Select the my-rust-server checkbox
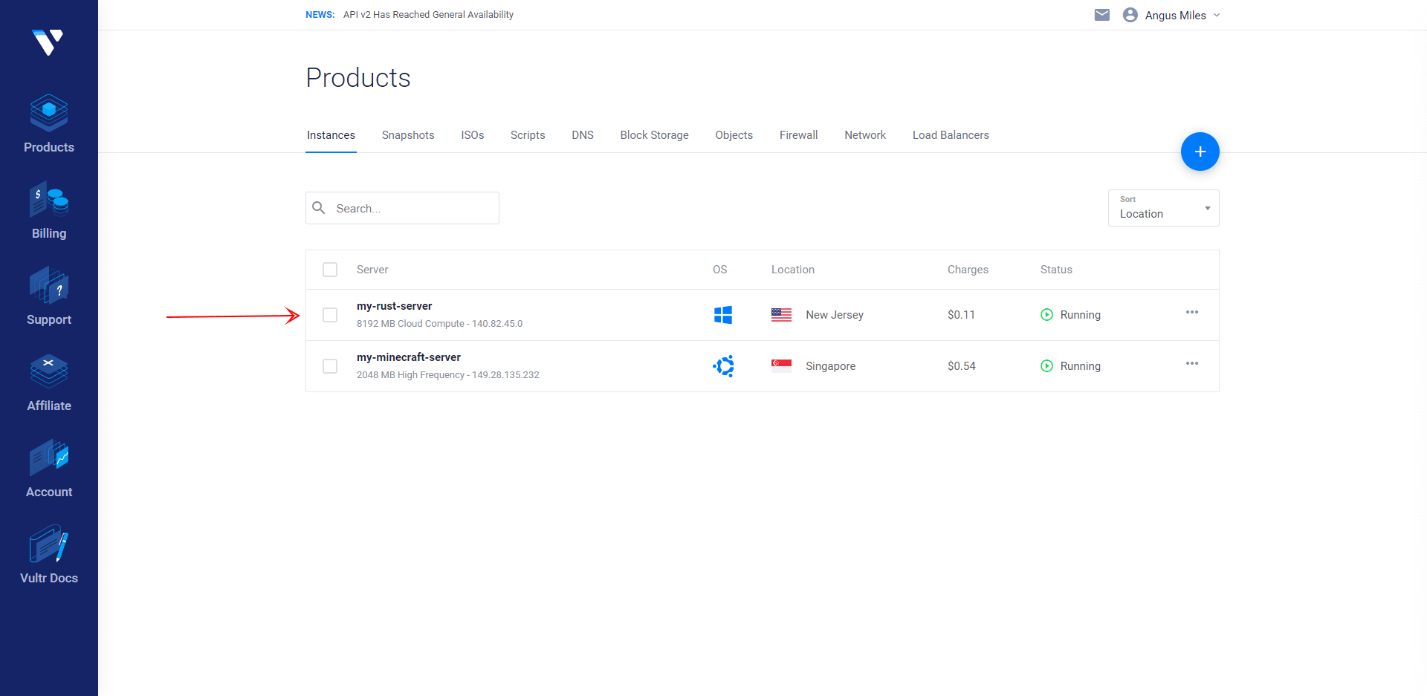The image size is (1427, 696). [330, 315]
